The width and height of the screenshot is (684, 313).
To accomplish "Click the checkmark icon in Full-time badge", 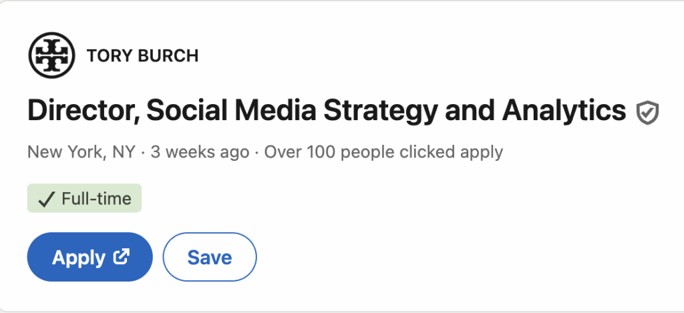I will pyautogui.click(x=46, y=200).
